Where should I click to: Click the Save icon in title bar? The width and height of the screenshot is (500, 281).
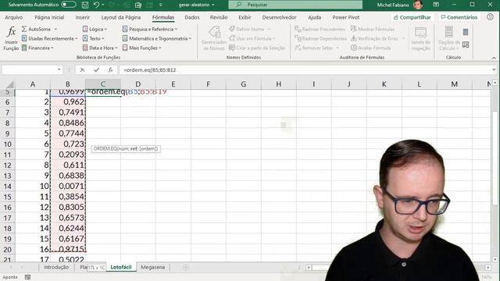pos(85,5)
